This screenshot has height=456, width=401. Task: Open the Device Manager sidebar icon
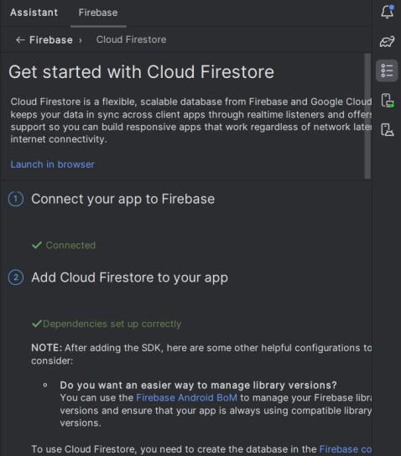point(388,101)
